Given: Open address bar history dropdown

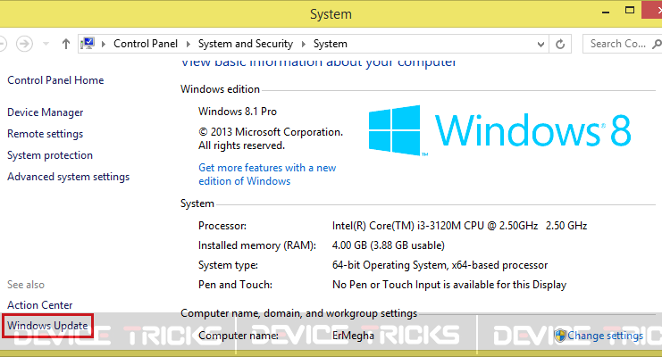Looking at the screenshot, I should tap(540, 44).
